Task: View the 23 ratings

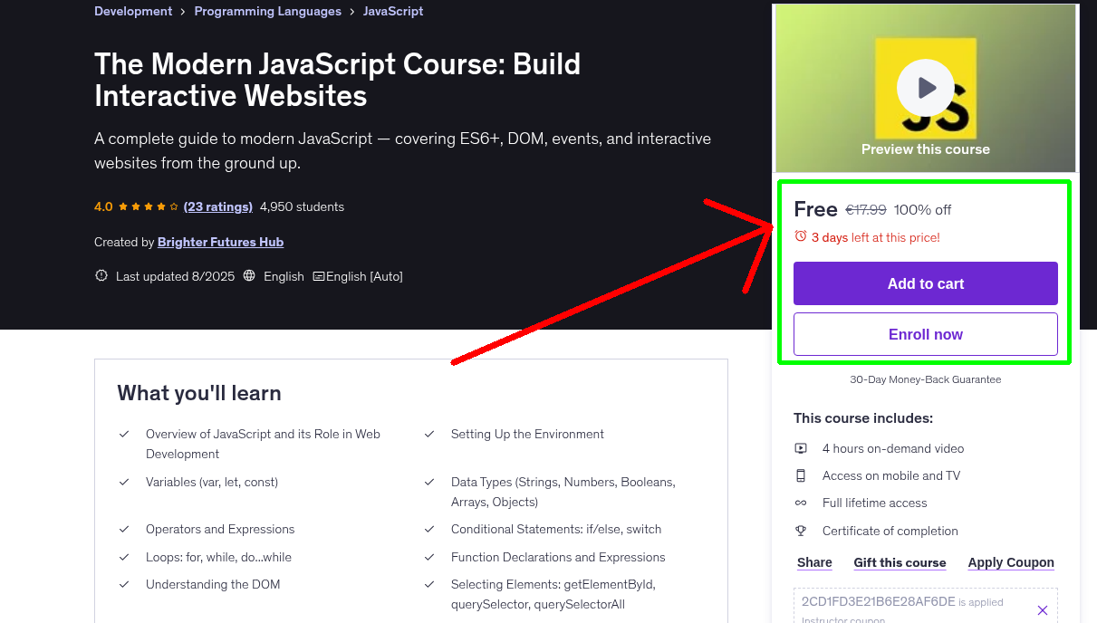Action: pyautogui.click(x=217, y=206)
